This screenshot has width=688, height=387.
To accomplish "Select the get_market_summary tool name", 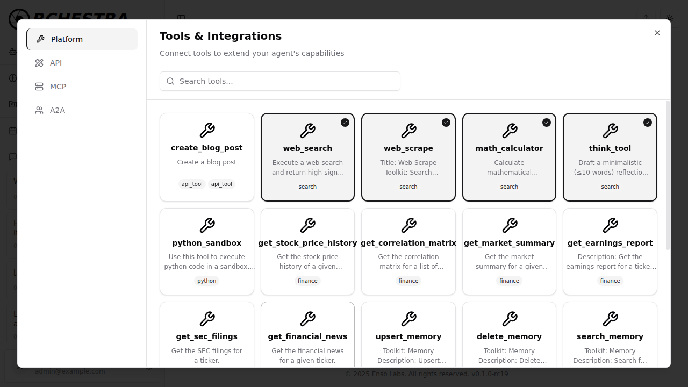I will click(x=509, y=243).
